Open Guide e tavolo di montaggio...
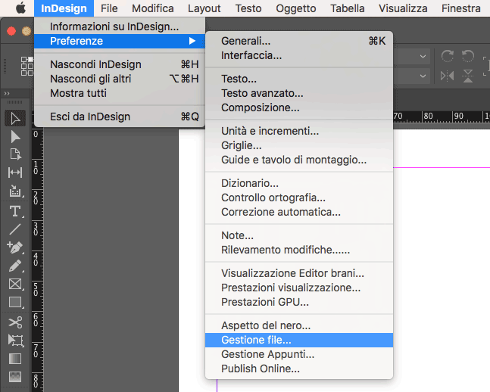 click(x=299, y=160)
